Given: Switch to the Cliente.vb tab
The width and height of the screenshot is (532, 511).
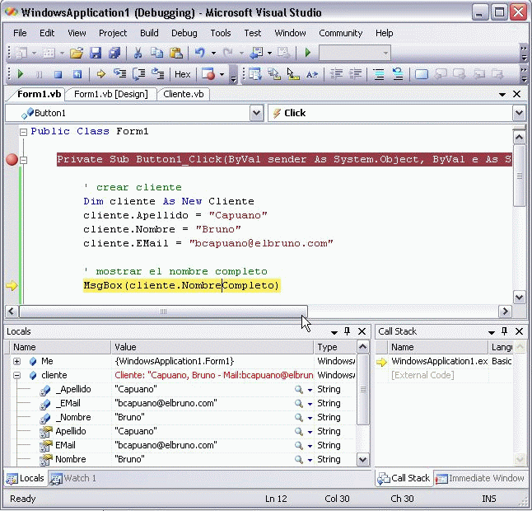Looking at the screenshot, I should (x=183, y=94).
